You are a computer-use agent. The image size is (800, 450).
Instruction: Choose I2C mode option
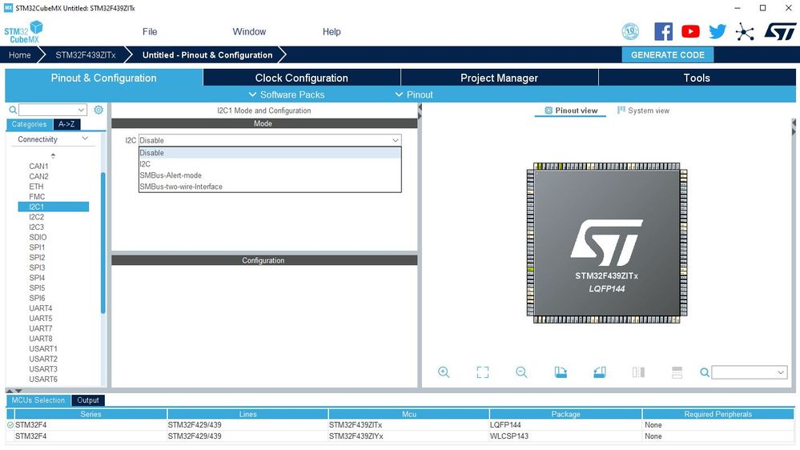[270, 164]
